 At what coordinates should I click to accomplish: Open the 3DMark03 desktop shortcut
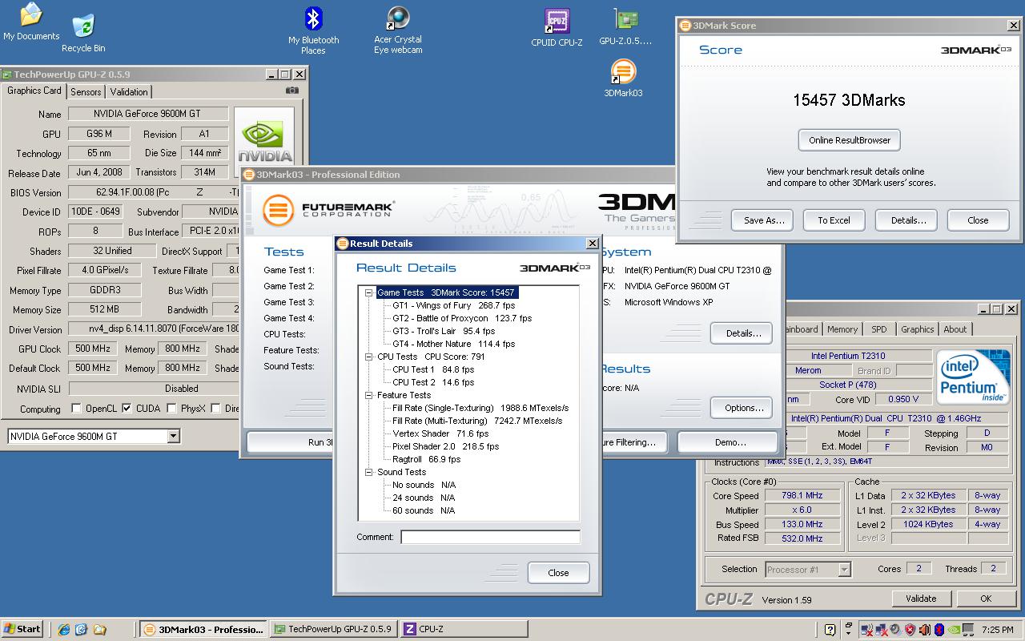623,72
